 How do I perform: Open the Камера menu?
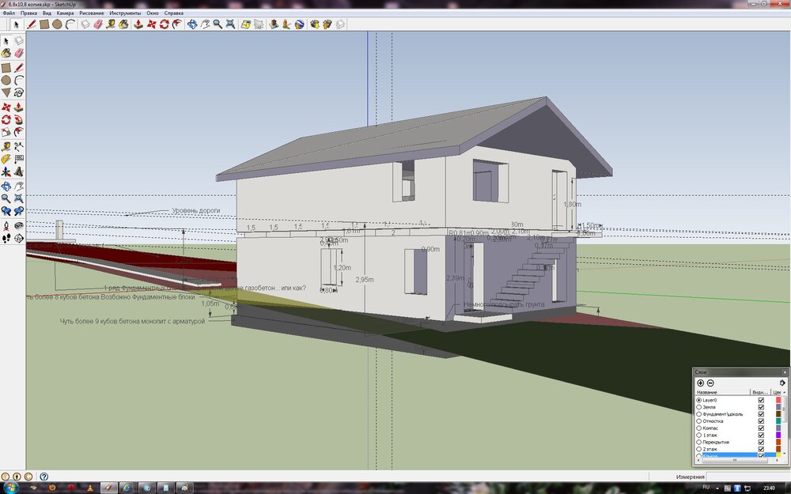click(x=65, y=13)
